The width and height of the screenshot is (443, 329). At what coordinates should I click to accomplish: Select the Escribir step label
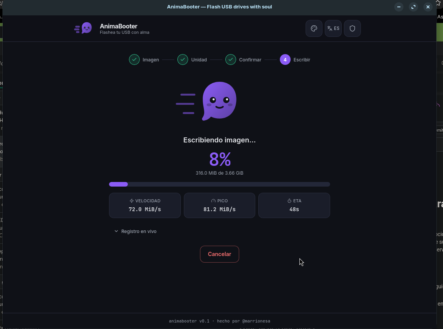(x=302, y=60)
